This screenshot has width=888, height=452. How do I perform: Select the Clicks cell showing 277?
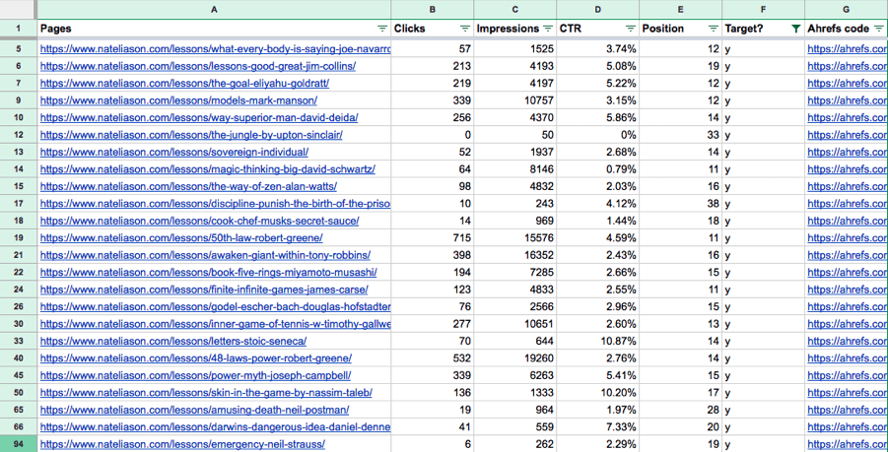click(432, 324)
